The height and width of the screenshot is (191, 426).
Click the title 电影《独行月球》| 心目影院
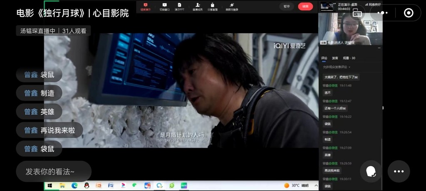click(x=72, y=13)
